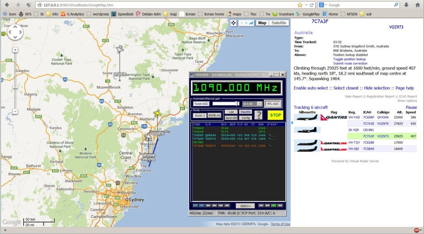This screenshot has height=234, width=424.
Task: Open the Speedtest bookmark
Action: tap(122, 14)
